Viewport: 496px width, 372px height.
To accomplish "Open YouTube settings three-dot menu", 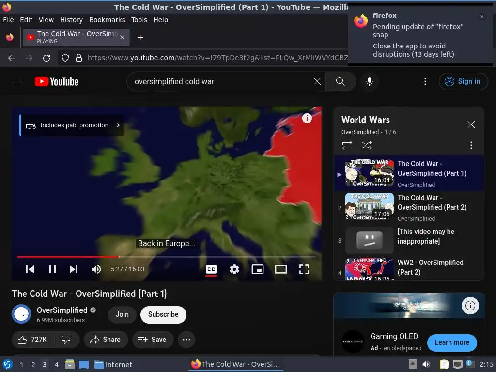I will (x=425, y=81).
